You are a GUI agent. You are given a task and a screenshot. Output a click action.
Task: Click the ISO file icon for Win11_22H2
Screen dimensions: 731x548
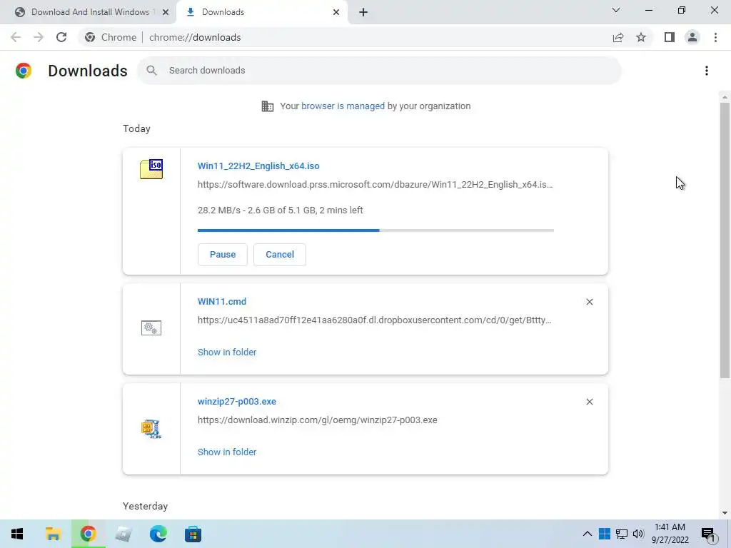point(151,168)
